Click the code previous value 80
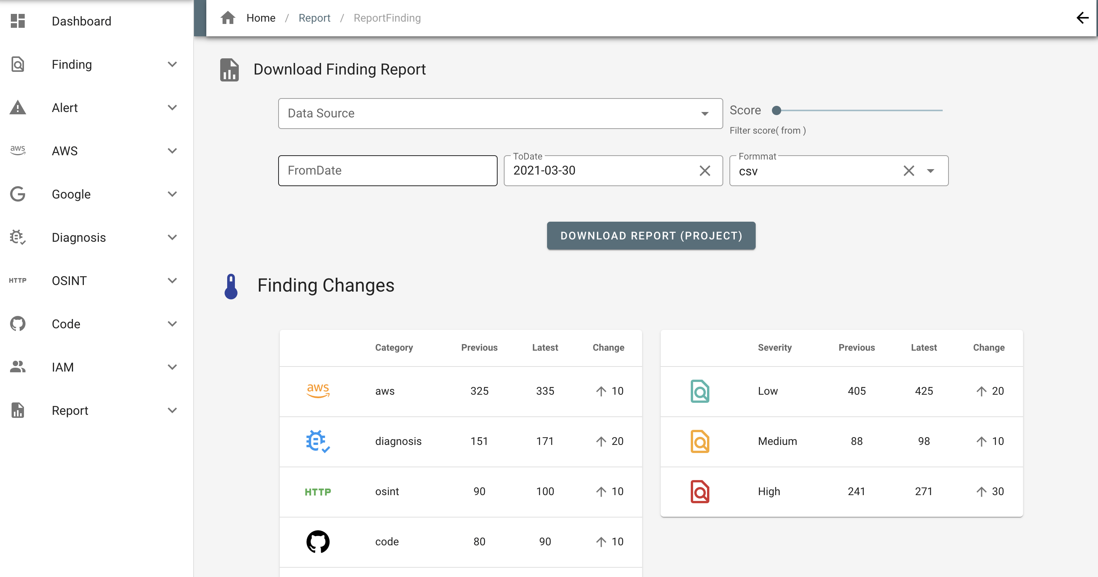This screenshot has height=577, width=1098. point(479,541)
